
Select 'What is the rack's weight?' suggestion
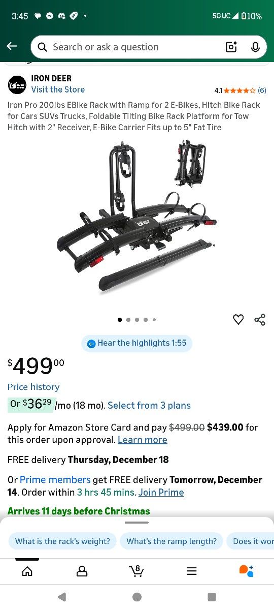[62, 541]
